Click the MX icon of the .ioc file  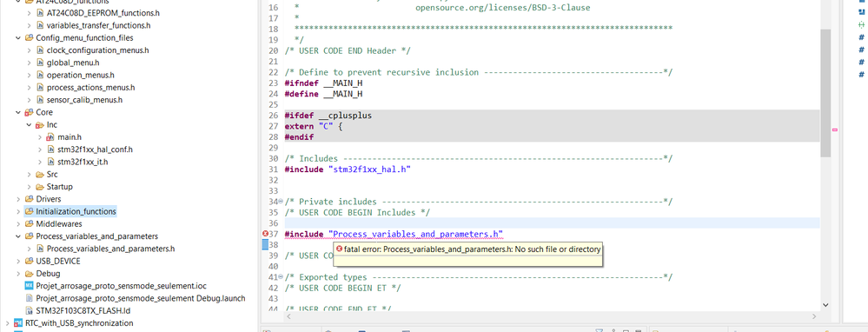[30, 286]
